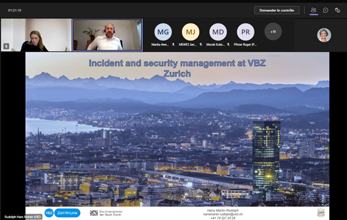Click Demander le contrôle button
Image resolution: width=347 pixels, height=220 pixels.
pos(276,10)
